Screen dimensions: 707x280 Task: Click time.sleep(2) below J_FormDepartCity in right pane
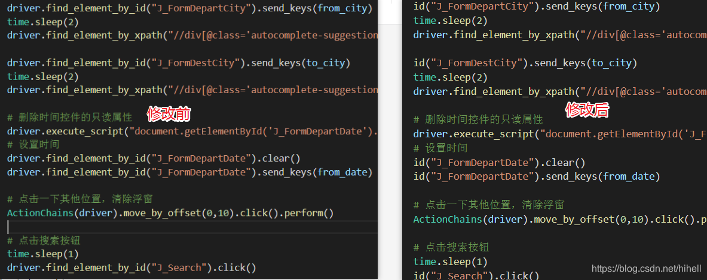coord(451,21)
